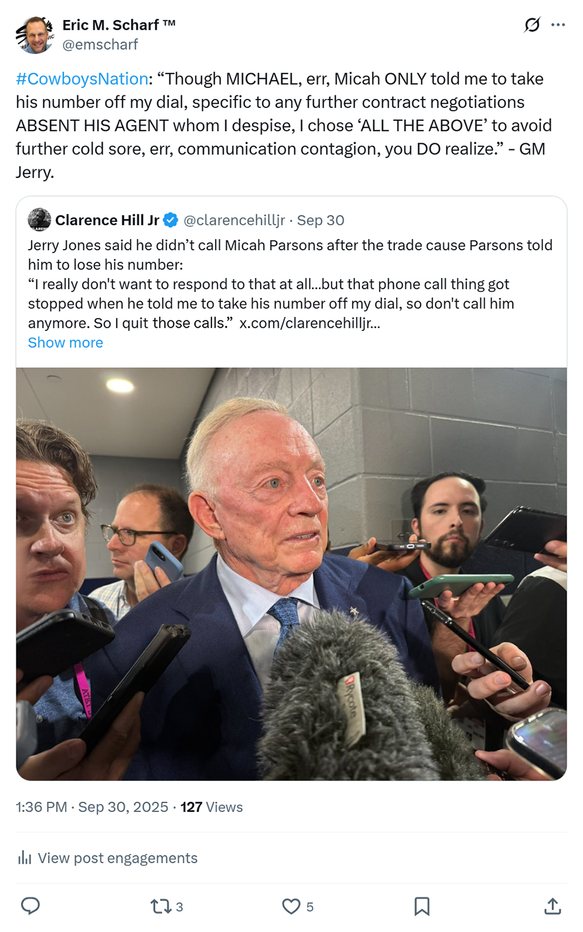Click the bar chart analytics icon
This screenshot has height=932, width=583.
(x=24, y=858)
